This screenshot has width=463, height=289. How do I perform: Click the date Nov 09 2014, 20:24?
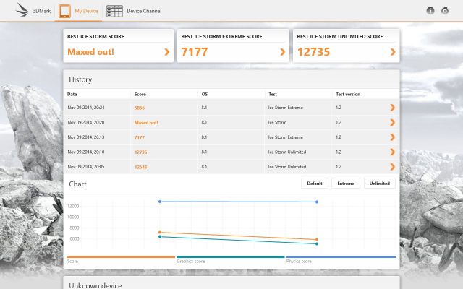click(86, 108)
